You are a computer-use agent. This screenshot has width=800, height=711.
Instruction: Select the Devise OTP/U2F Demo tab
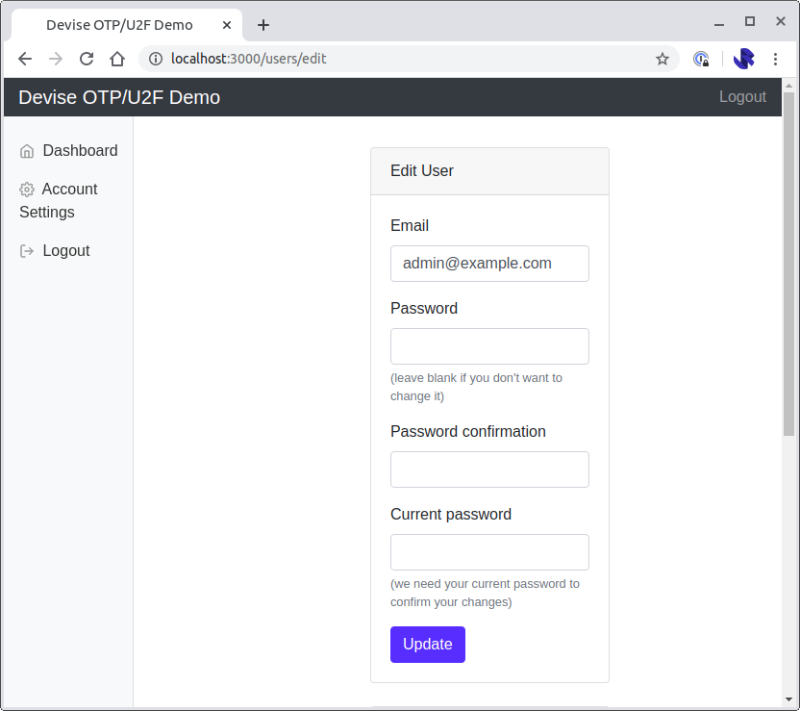point(127,25)
